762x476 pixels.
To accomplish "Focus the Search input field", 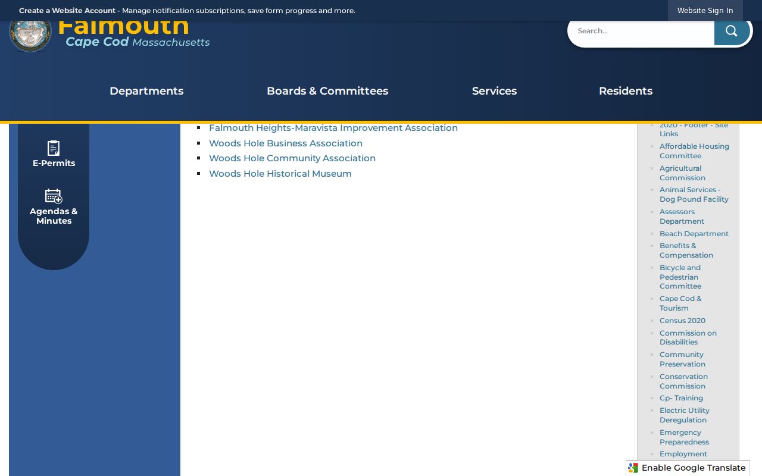I will click(642, 31).
